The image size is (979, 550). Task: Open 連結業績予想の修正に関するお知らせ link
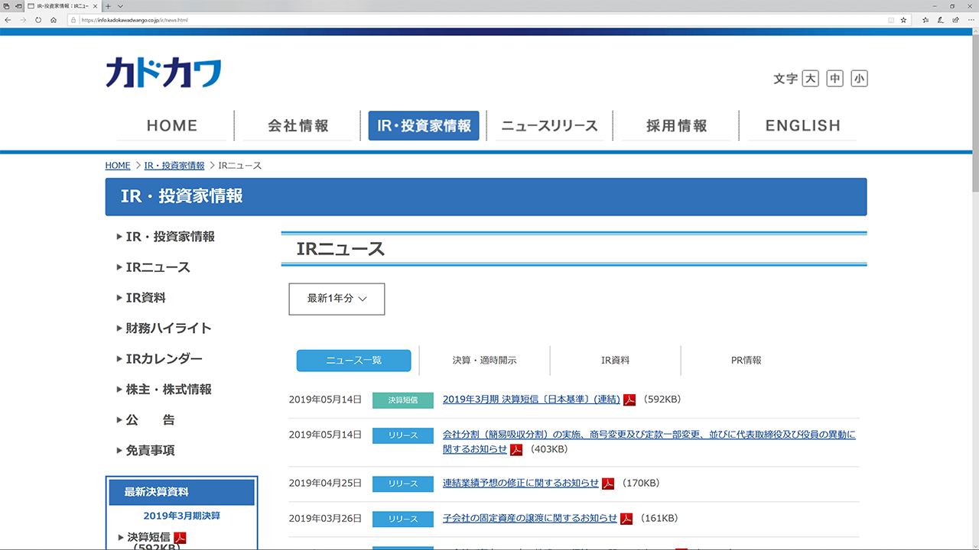(x=521, y=484)
